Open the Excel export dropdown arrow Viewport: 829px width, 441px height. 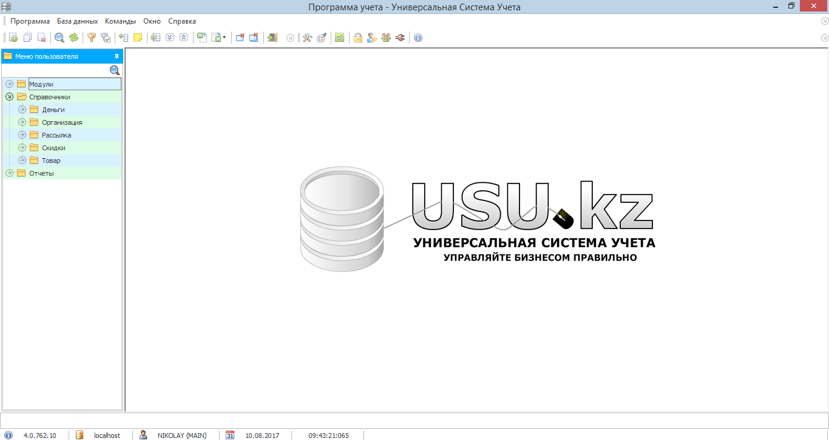(224, 38)
